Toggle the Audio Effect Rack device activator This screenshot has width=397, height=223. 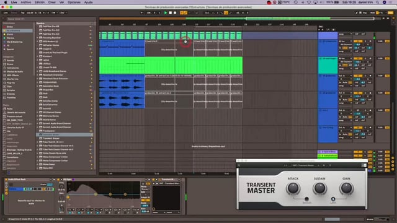[6, 180]
